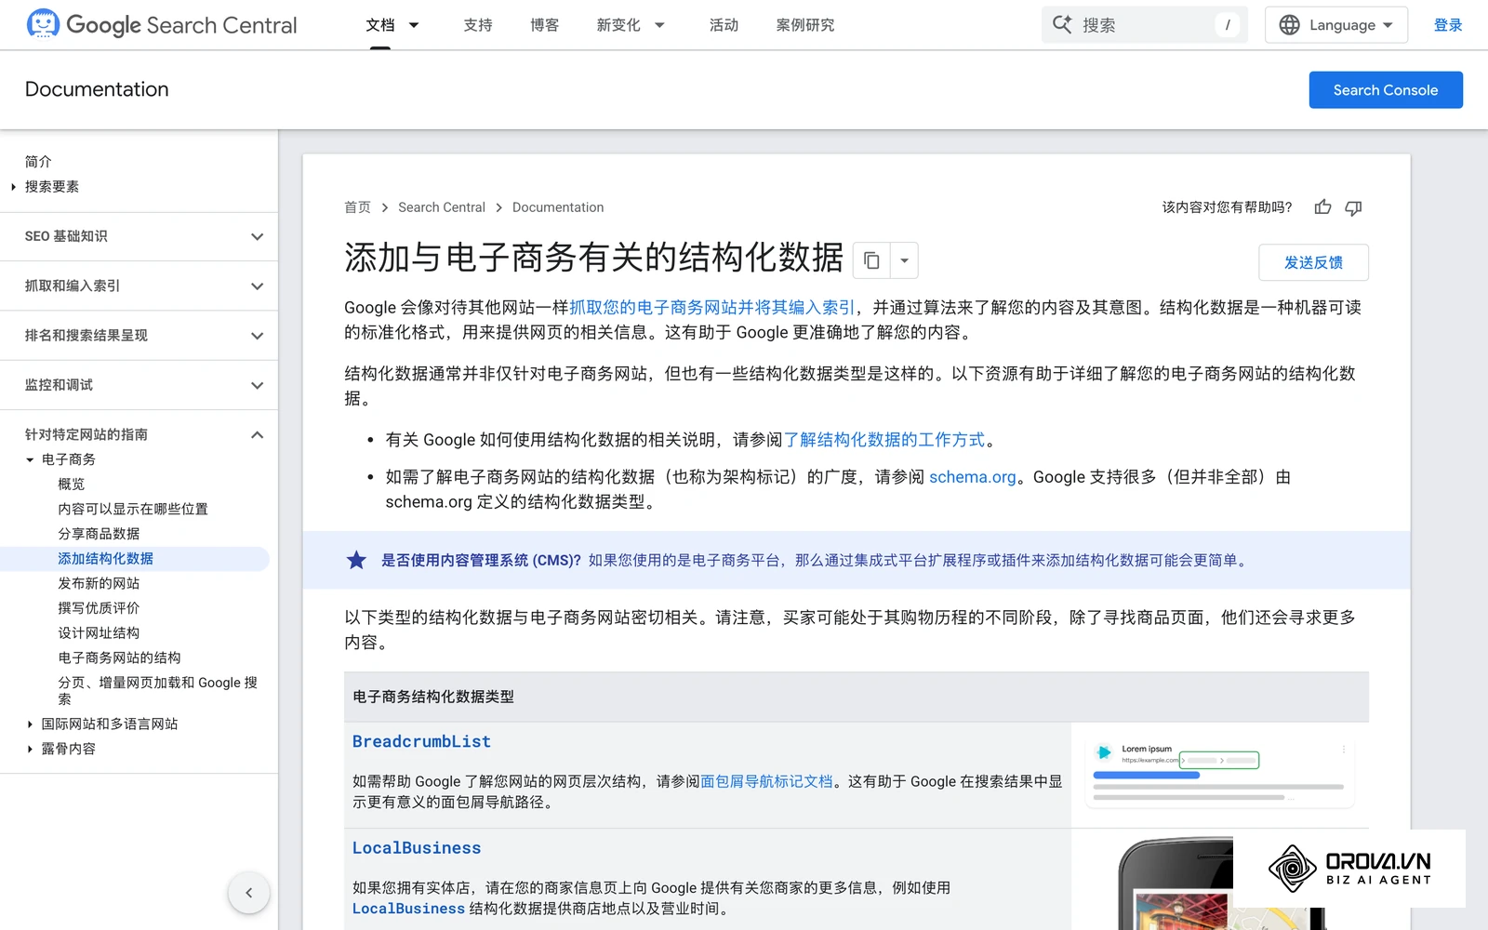The image size is (1488, 930).
Task: Collapse sidebar with the left chevron button
Action: [x=248, y=893]
